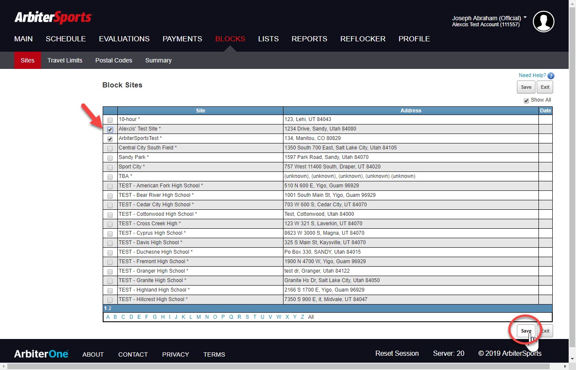Open the Need Help? link

(x=532, y=75)
